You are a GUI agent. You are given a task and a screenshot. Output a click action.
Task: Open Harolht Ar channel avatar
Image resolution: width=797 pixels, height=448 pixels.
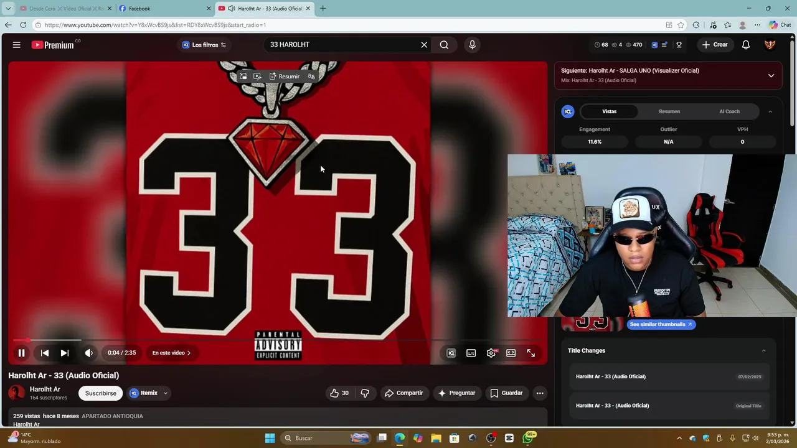coord(17,393)
